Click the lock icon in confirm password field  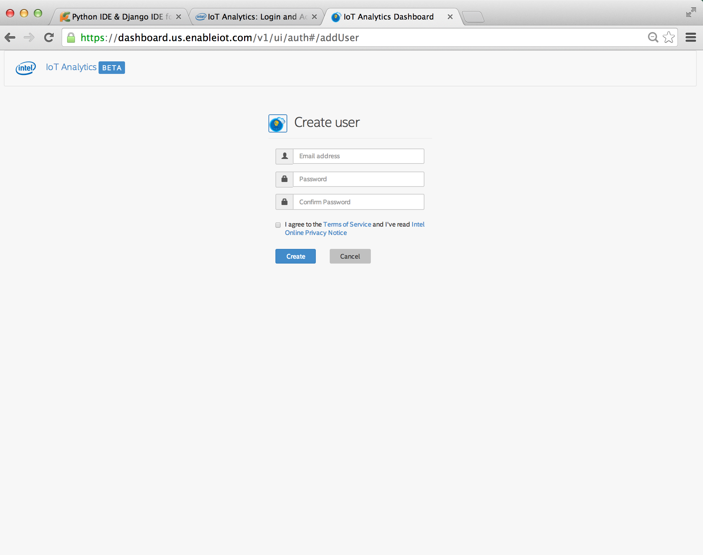point(284,202)
